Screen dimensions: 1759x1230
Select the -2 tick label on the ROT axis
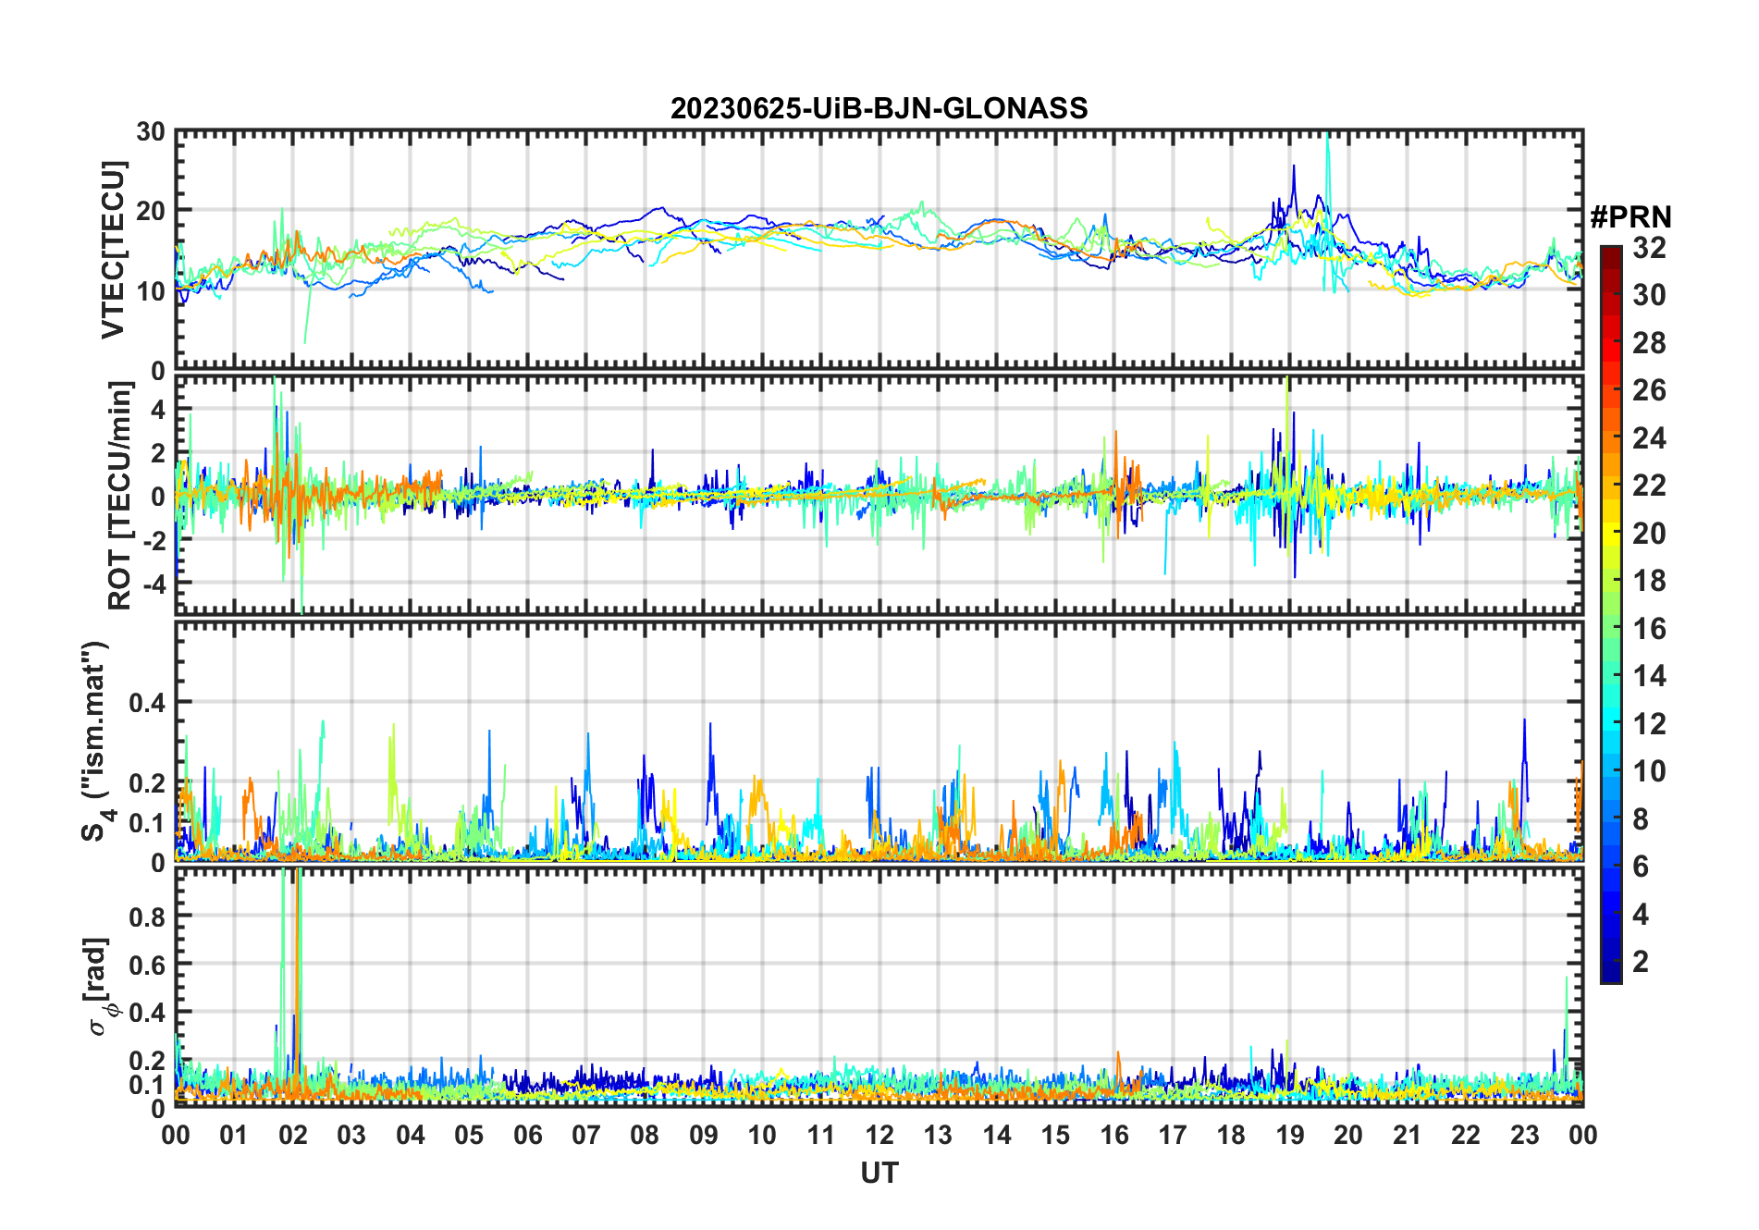click(154, 540)
